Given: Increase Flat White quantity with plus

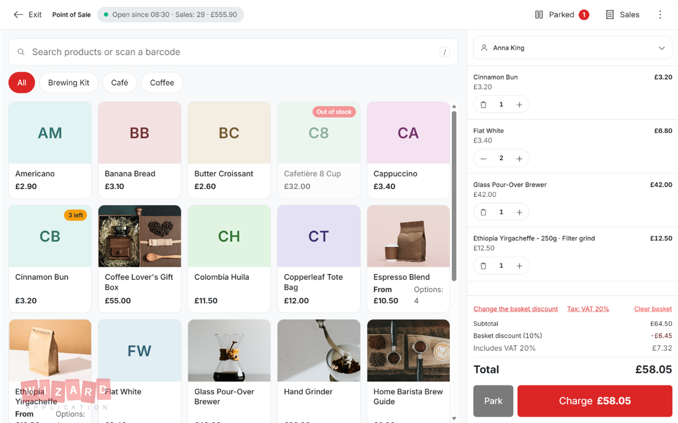Looking at the screenshot, I should click(x=519, y=159).
